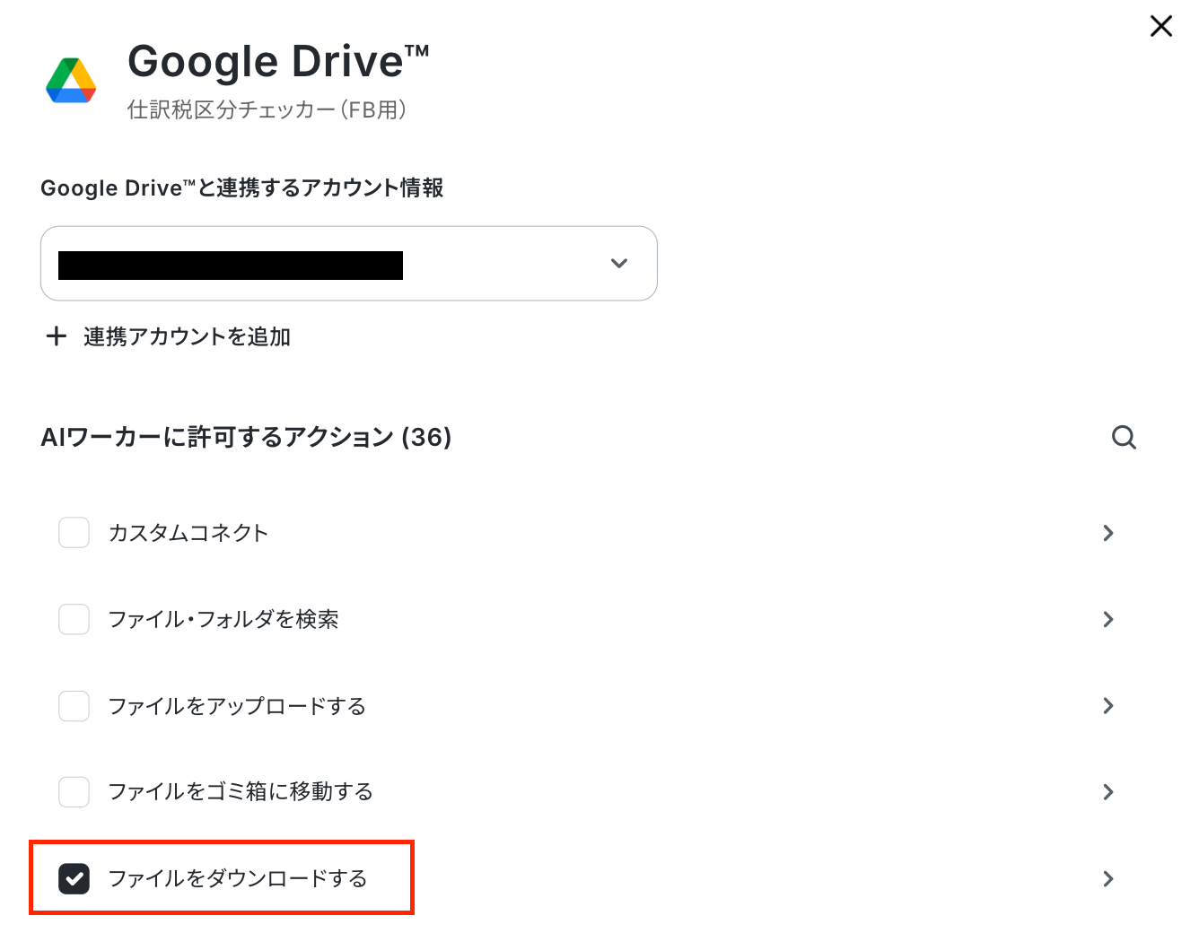Enable the ファイルをゴミ箱に移動する checkbox
The image size is (1199, 933).
(x=74, y=792)
